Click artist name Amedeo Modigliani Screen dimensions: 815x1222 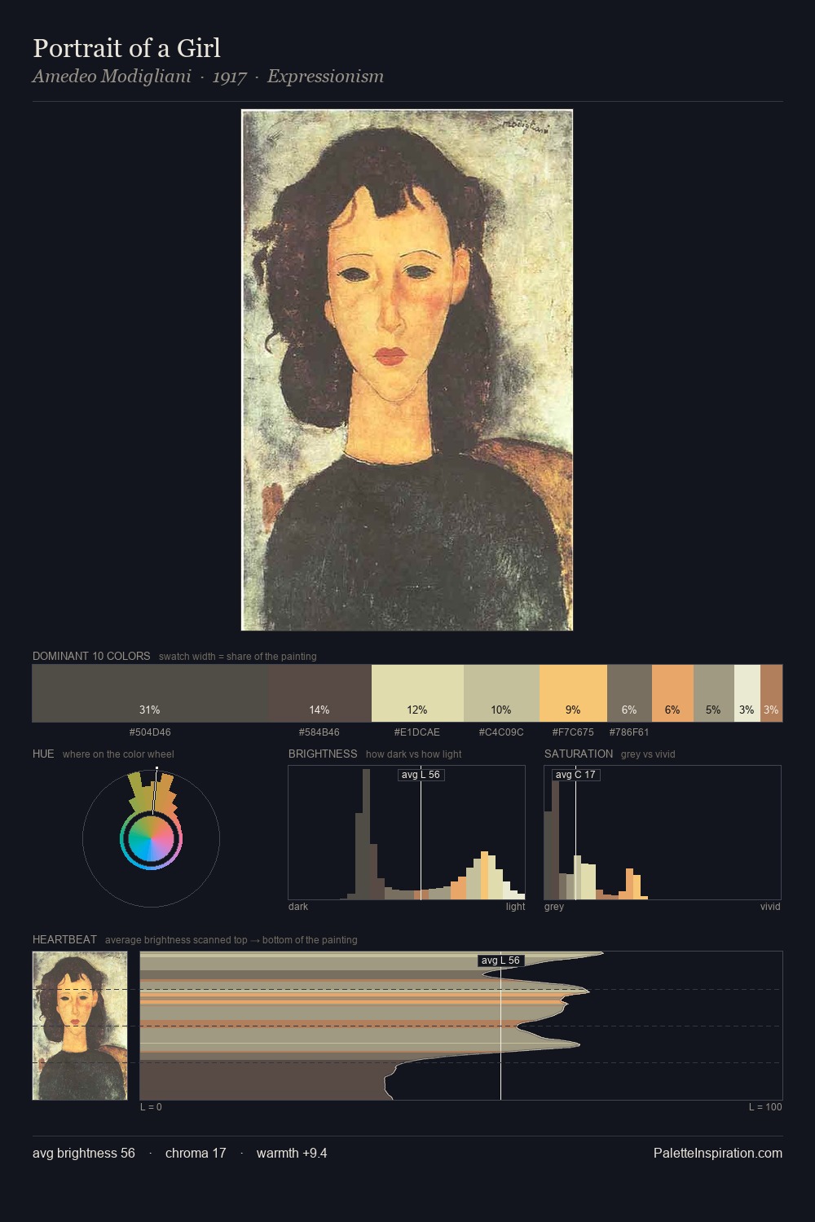click(112, 77)
